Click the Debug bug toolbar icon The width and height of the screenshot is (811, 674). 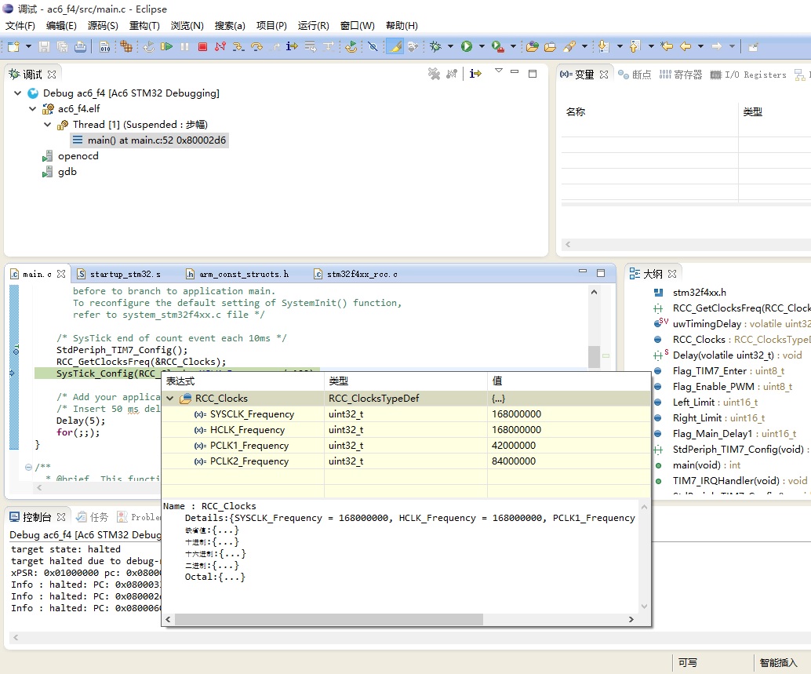pos(435,46)
